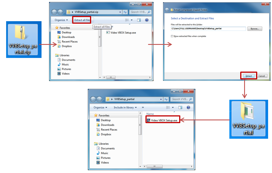Click the back arrow in the Extract Compressed Folders wizard
The image size is (272, 173).
click(x=167, y=10)
